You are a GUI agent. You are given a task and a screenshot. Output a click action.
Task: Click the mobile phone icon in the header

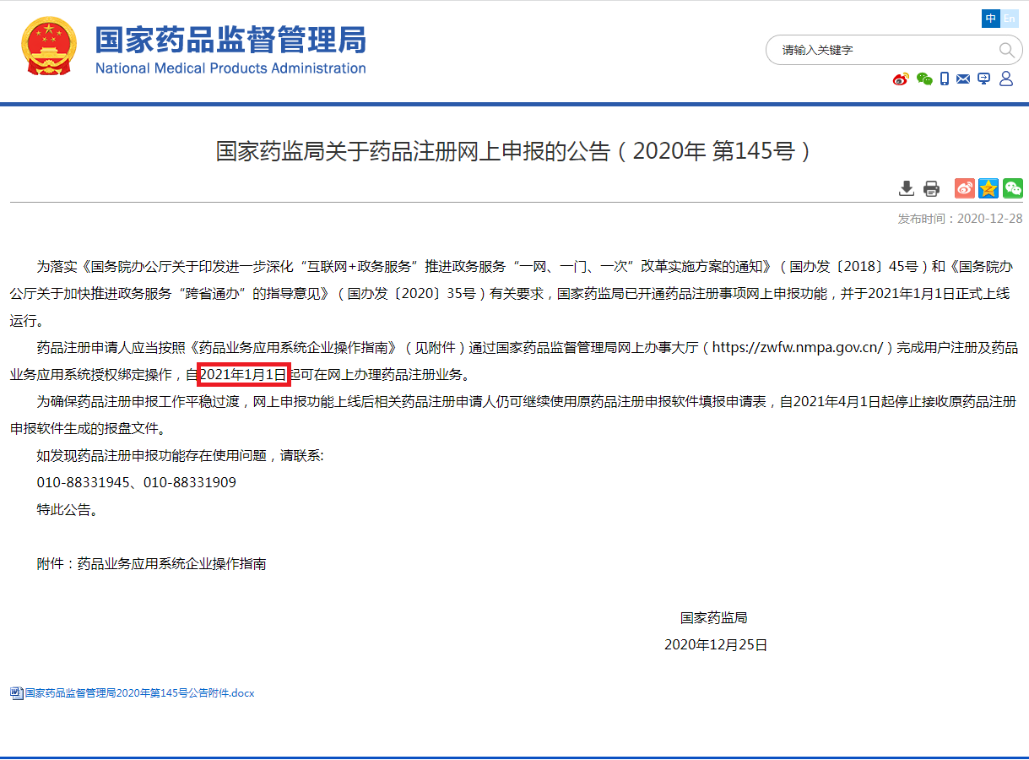click(x=945, y=79)
